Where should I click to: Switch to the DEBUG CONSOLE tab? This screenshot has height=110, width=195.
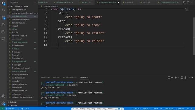pyautogui.click(x=70, y=78)
